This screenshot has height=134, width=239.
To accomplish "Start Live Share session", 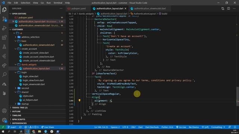I will 47,127.
